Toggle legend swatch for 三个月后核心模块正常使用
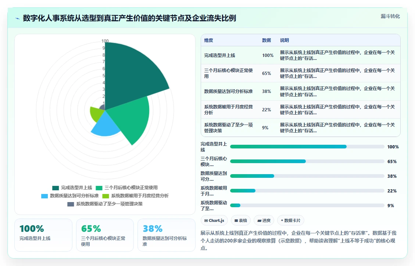The width and height of the screenshot is (415, 266). tap(99, 188)
